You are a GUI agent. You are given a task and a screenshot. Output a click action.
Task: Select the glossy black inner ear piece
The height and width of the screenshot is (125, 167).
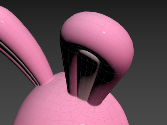[x=89, y=75]
